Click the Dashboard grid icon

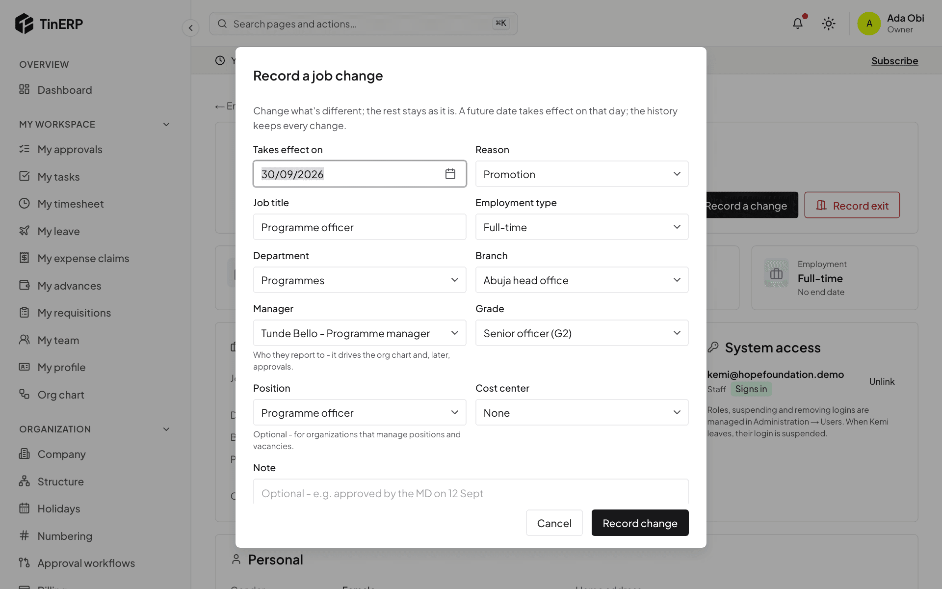click(x=25, y=89)
